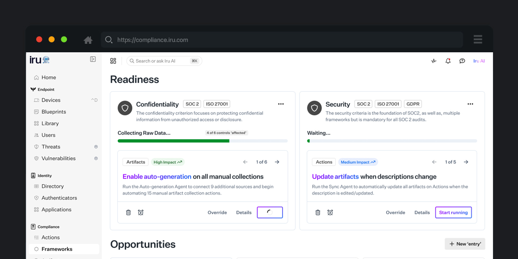Click the browser home icon

[88, 40]
